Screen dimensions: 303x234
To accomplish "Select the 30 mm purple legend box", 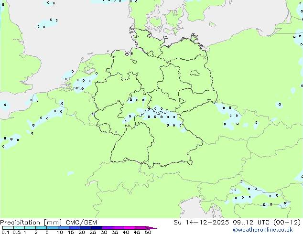I will (x=107, y=228).
